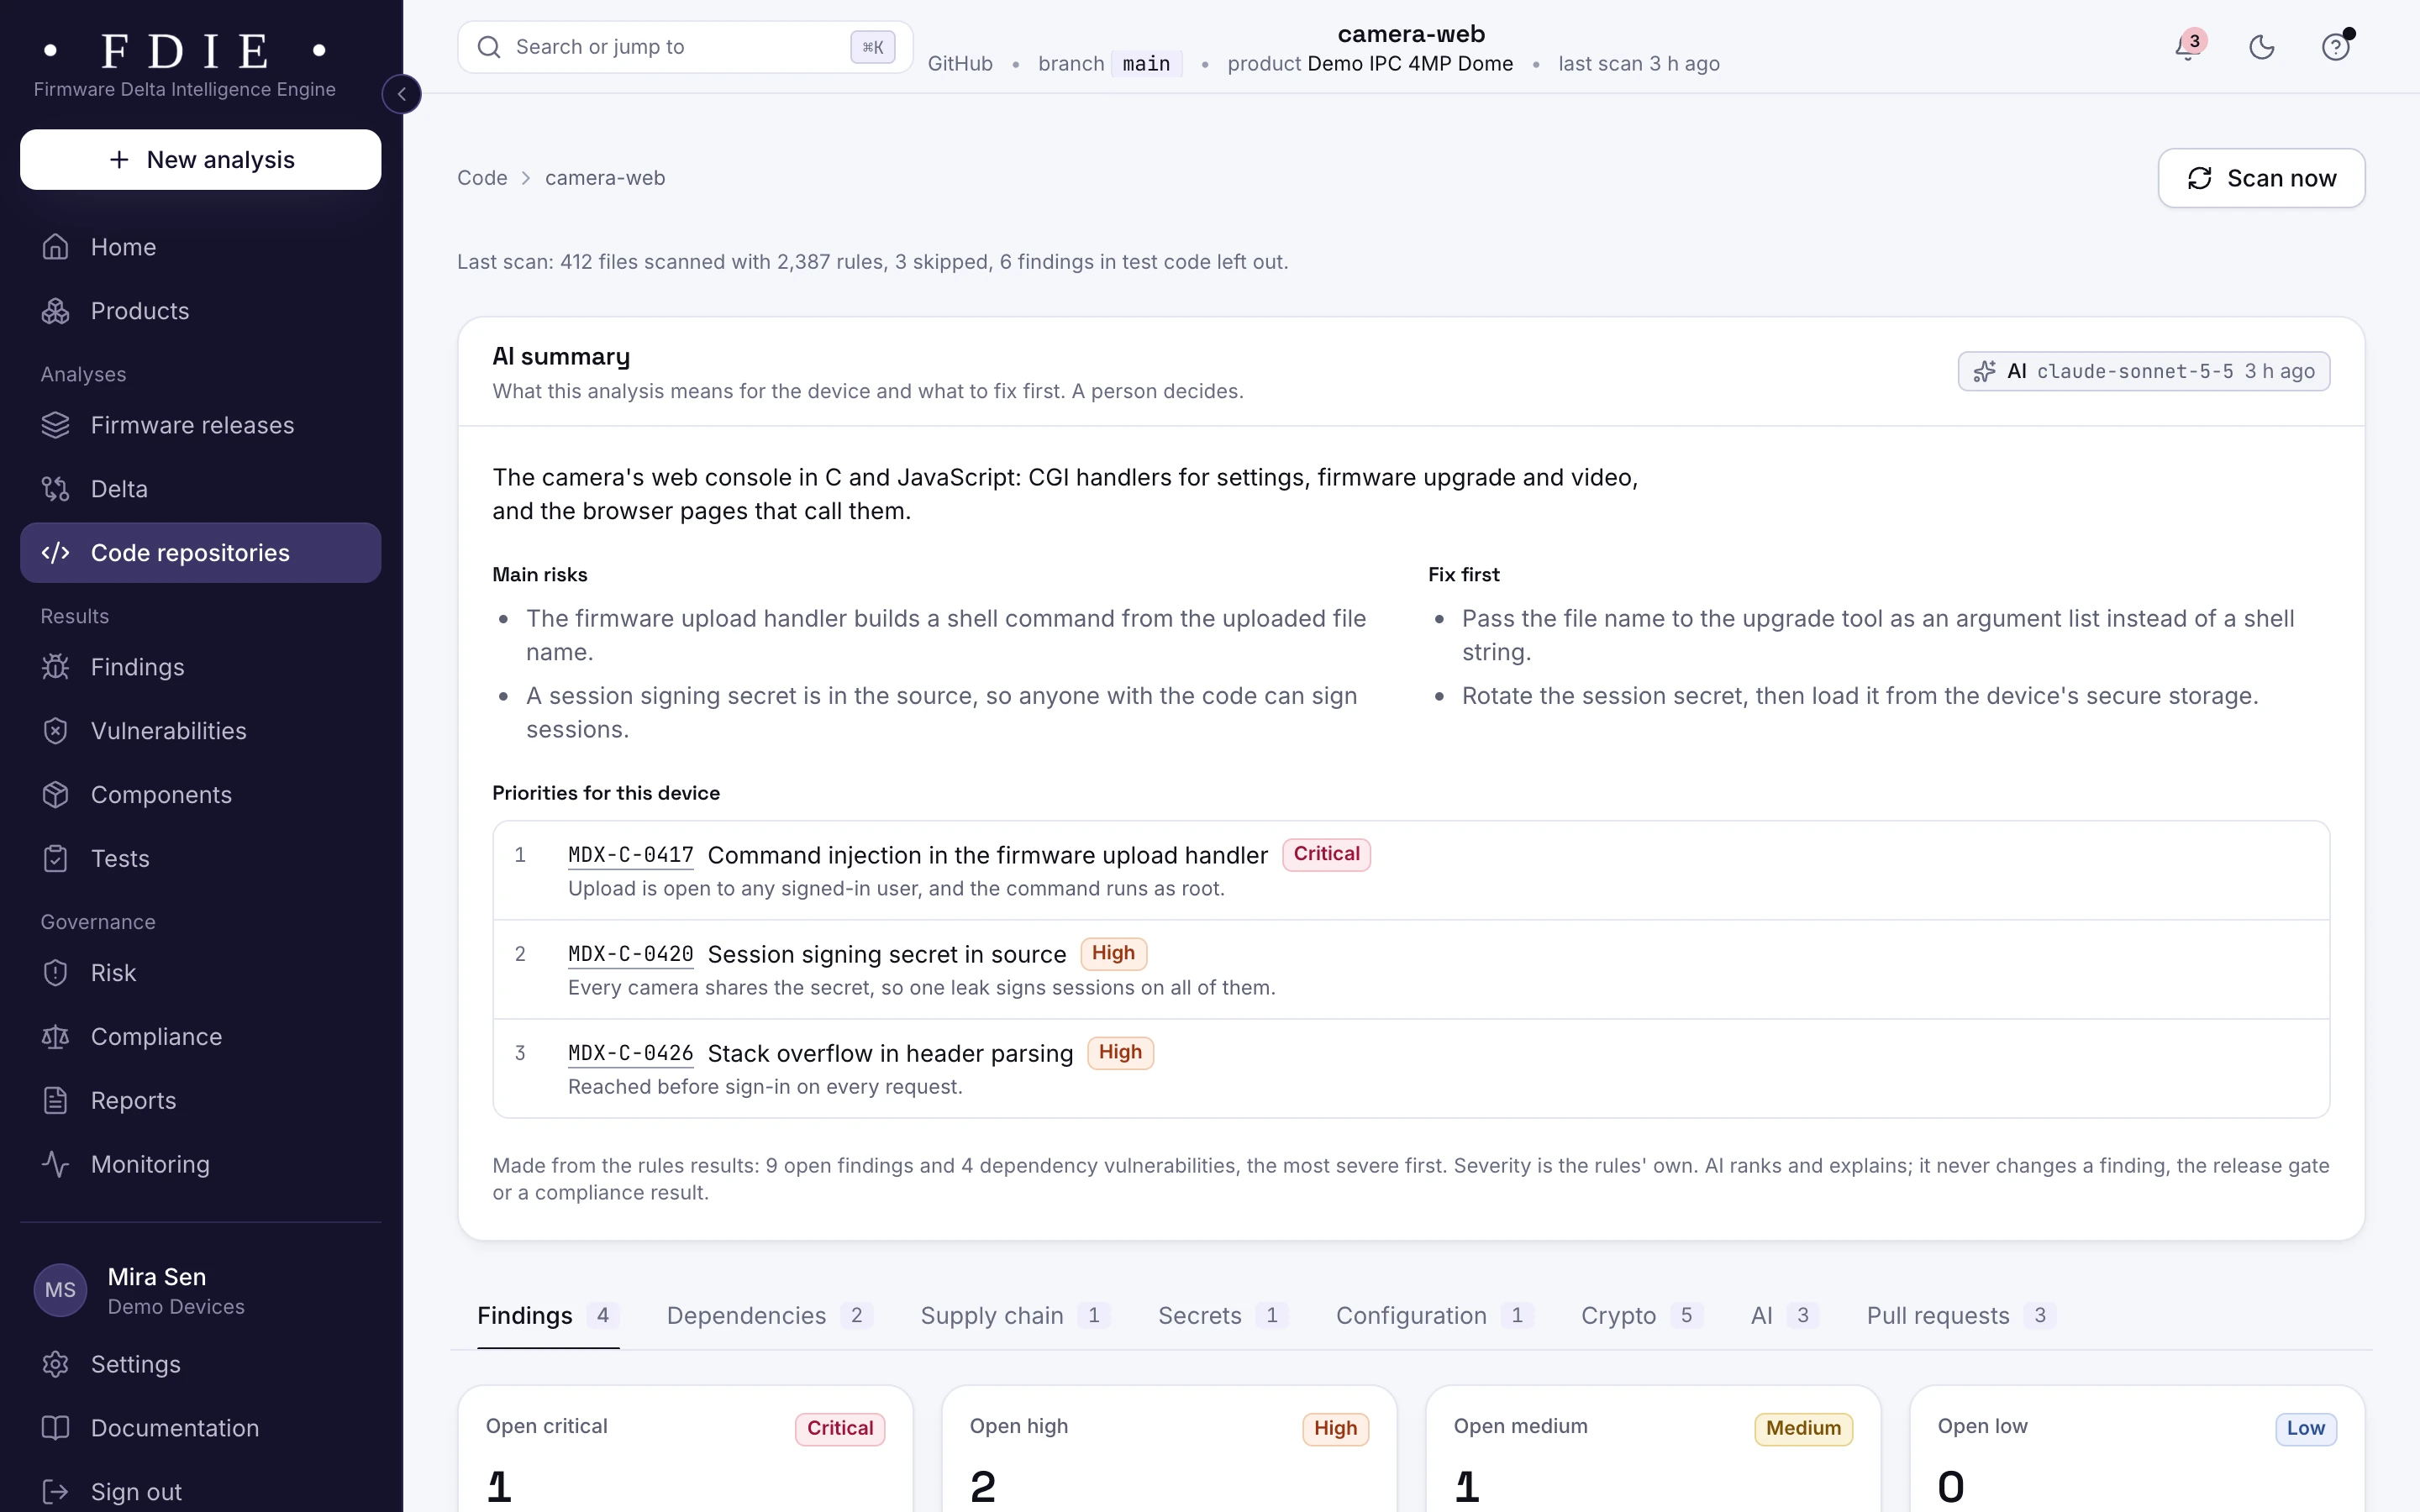Open the help question-mark icon
2420x1512 pixels.
pos(2336,46)
